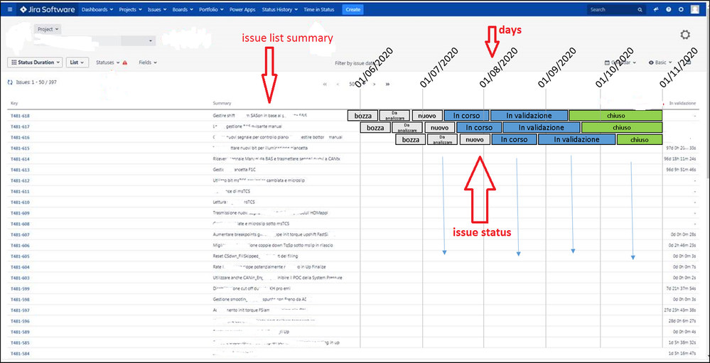Click the duration value 7d 21h 37m 54s
The width and height of the screenshot is (710, 363).
point(682,288)
